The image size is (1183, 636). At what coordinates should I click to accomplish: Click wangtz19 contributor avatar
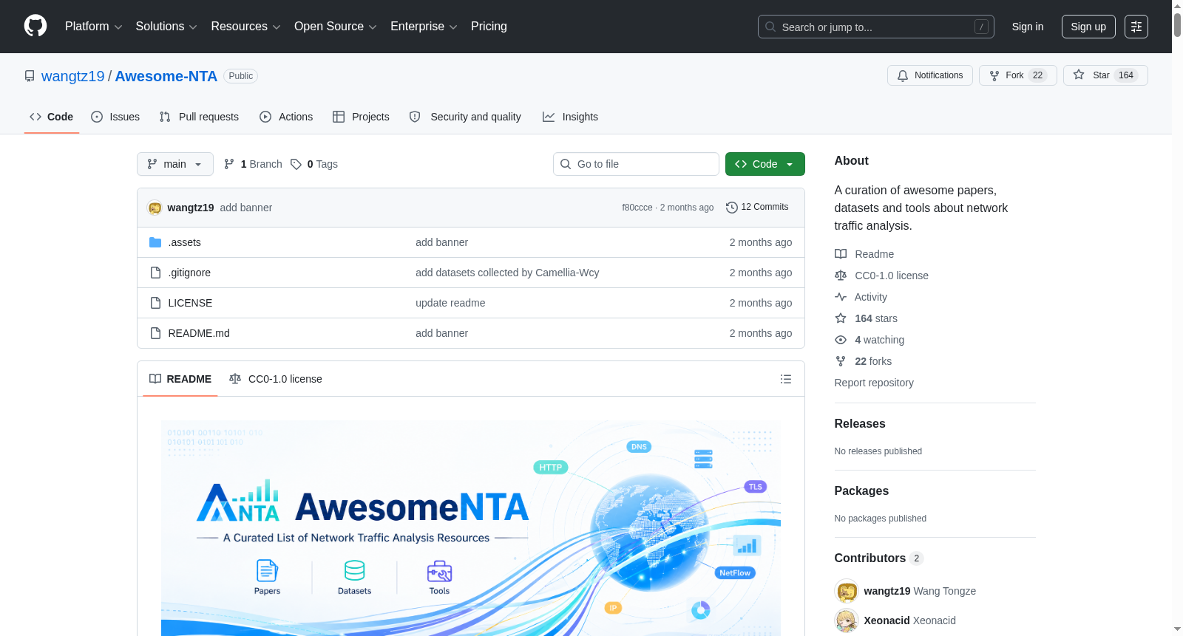click(x=847, y=591)
